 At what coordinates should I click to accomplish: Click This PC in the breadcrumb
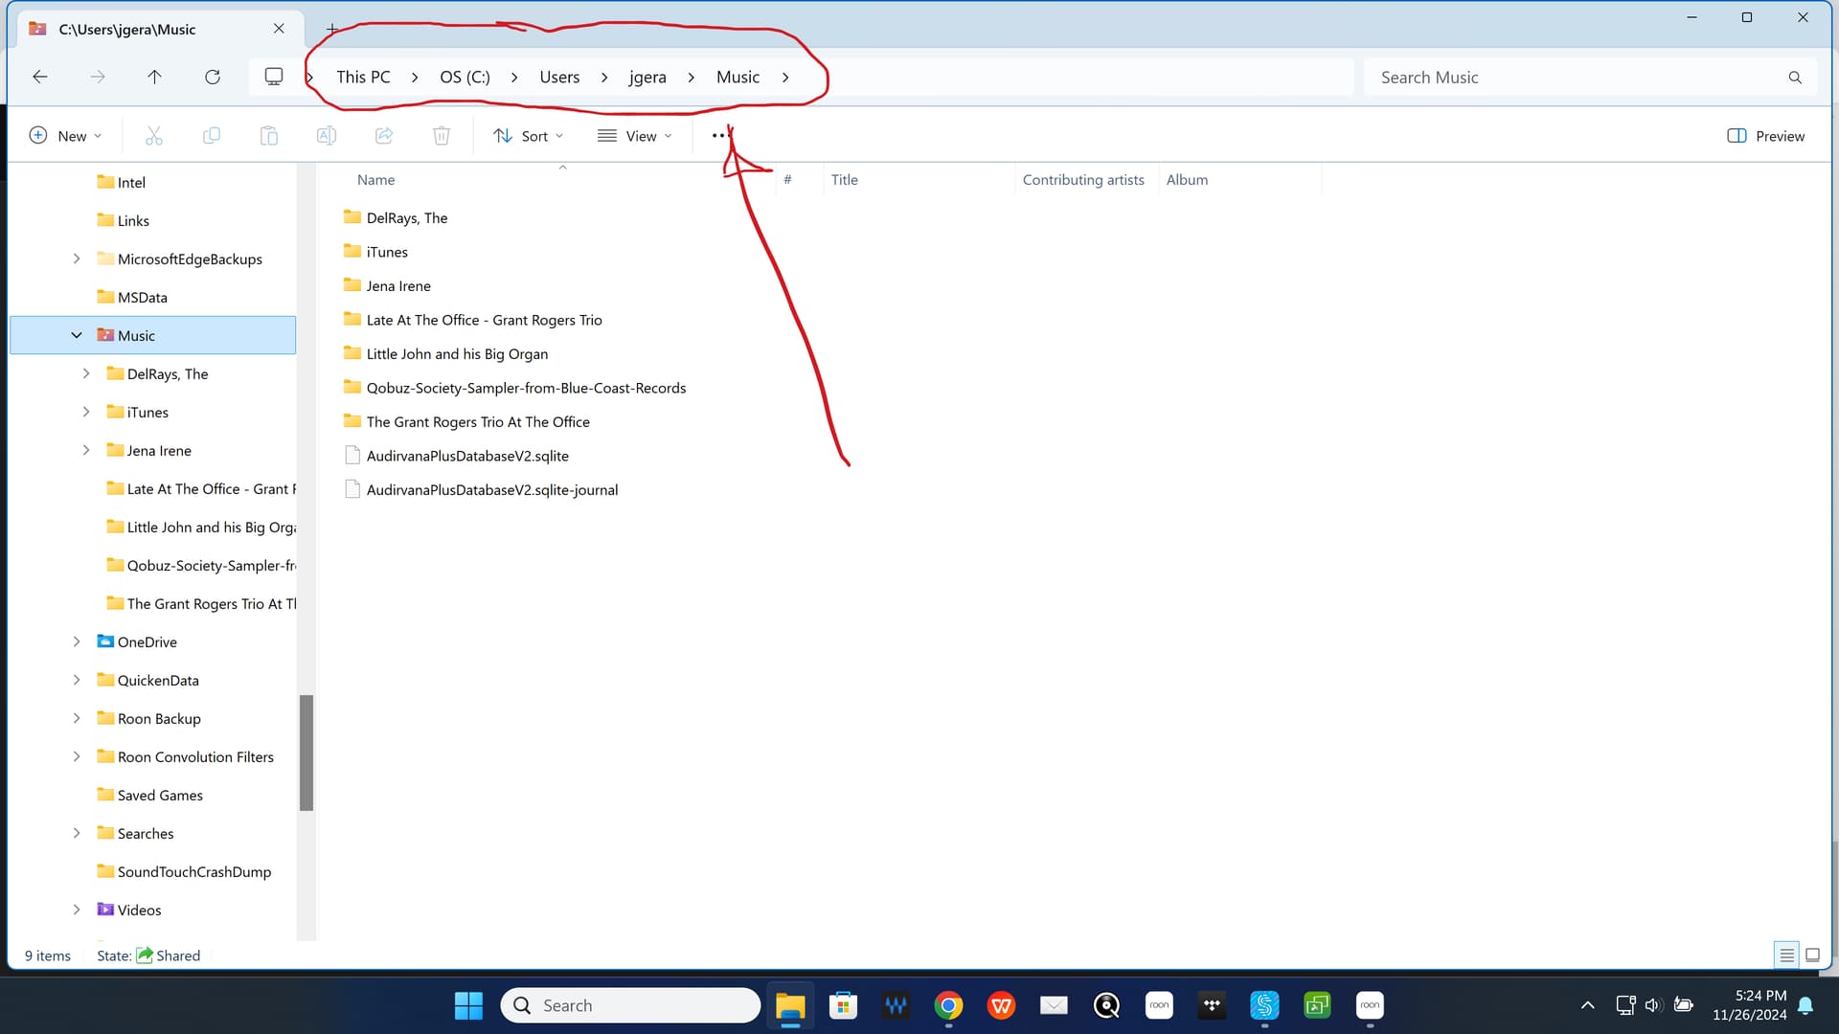(x=363, y=77)
